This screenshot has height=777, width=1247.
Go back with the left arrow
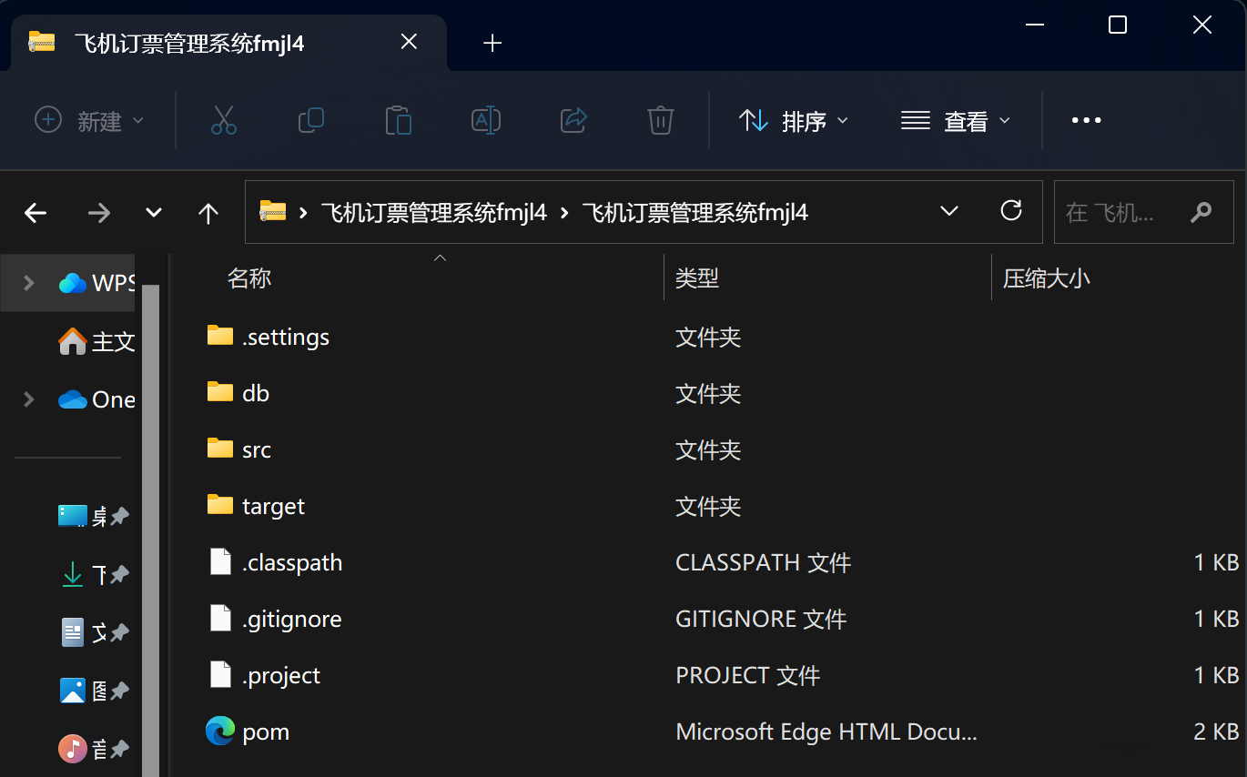click(x=35, y=213)
